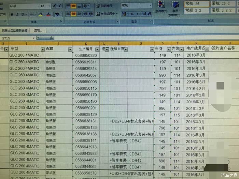
Task: Select cell style 常规 3 2
Action: click(x=197, y=11)
